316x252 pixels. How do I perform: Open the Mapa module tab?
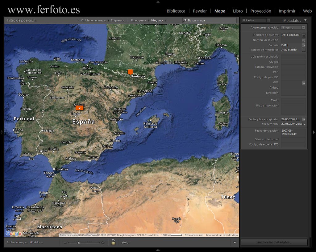220,11
